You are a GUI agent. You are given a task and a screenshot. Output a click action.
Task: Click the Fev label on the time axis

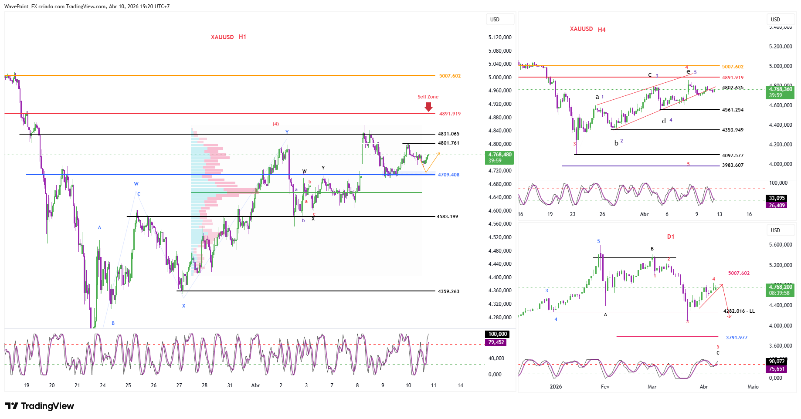(605, 387)
